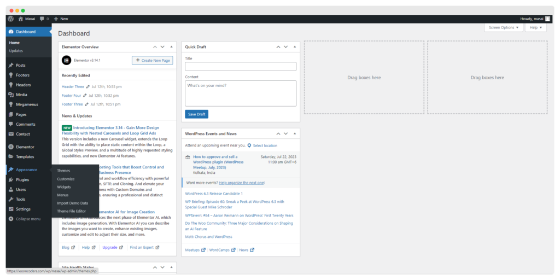Move Quick Draft box up

pos(278,47)
